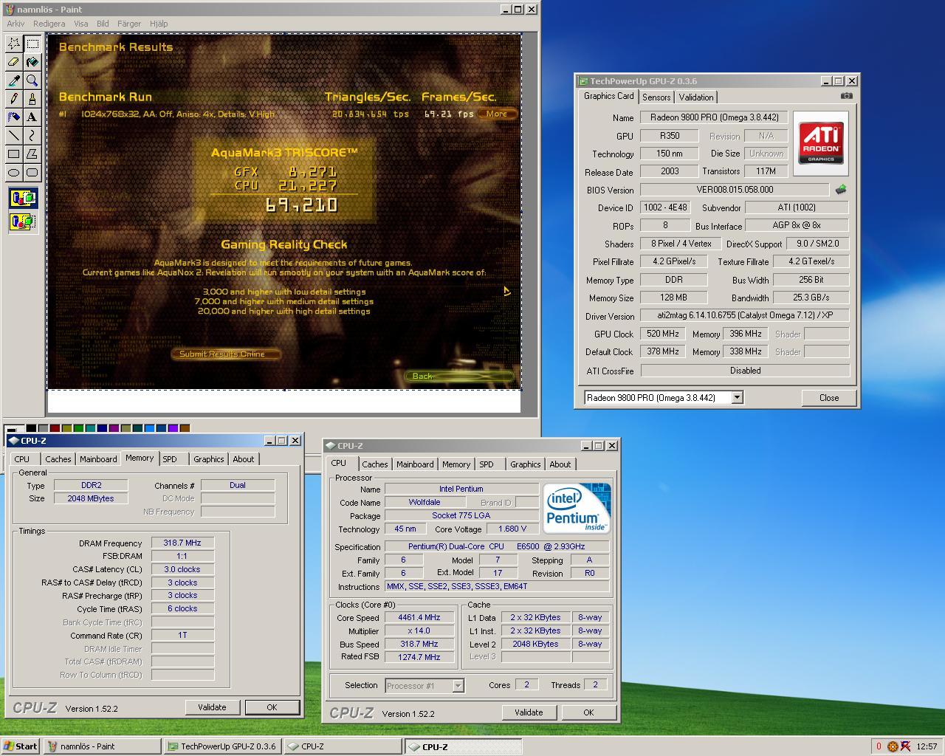This screenshot has height=756, width=945.
Task: Select the rectangular Select tool in Paint
Action: [32, 44]
